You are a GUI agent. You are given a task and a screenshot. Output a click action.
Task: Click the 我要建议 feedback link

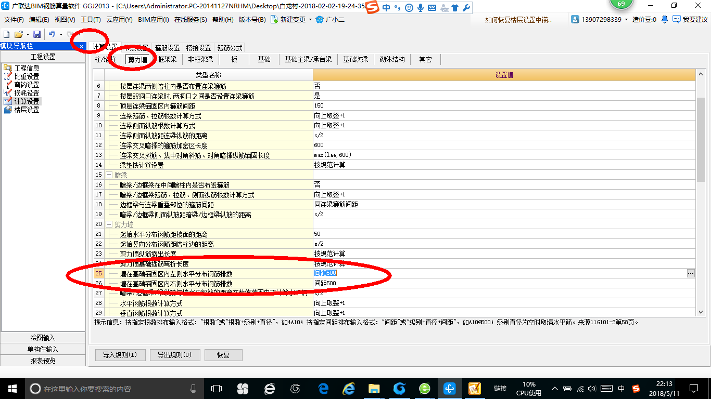[690, 20]
